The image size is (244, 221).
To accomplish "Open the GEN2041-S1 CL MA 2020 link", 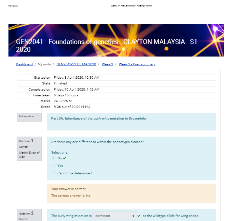I will 76,64.
